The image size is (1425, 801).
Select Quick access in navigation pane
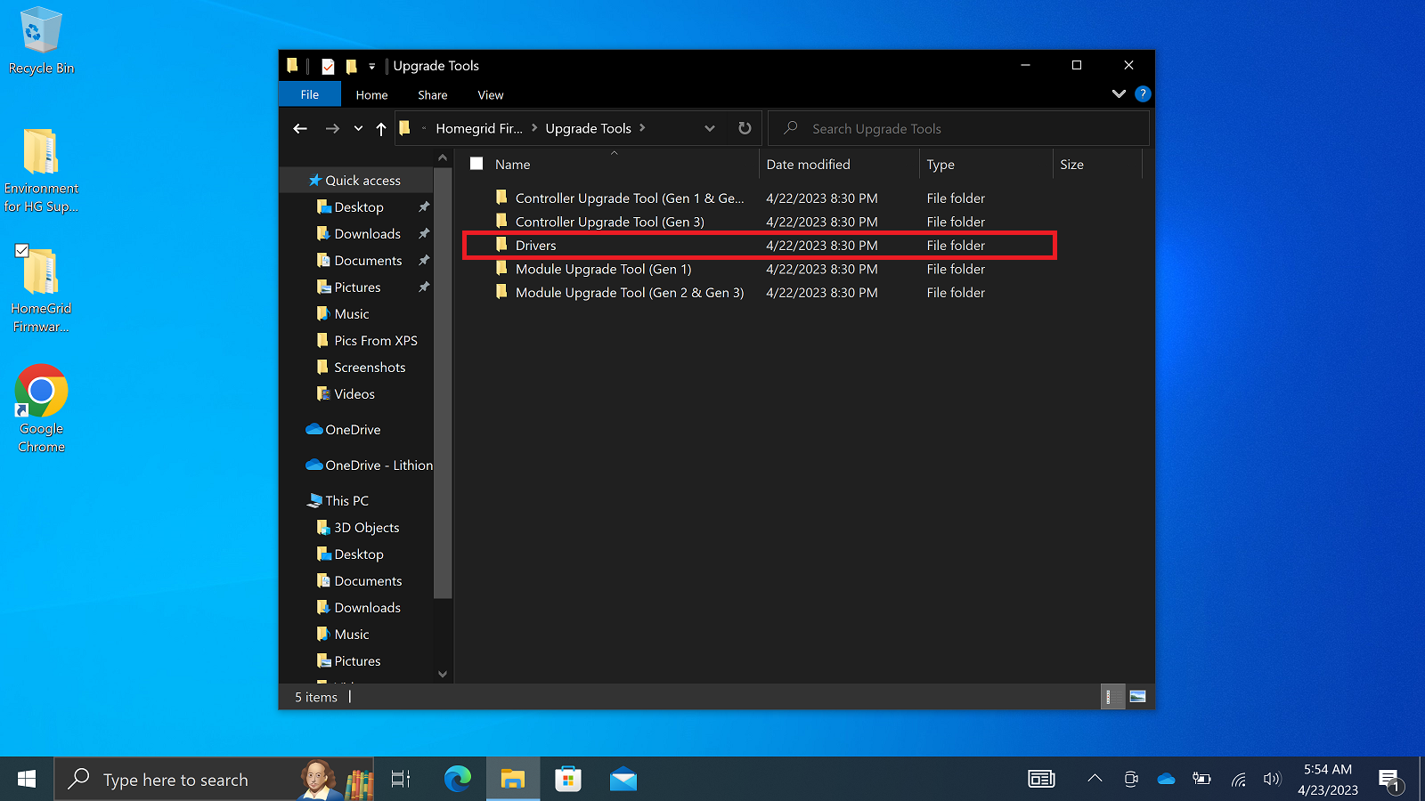point(362,181)
